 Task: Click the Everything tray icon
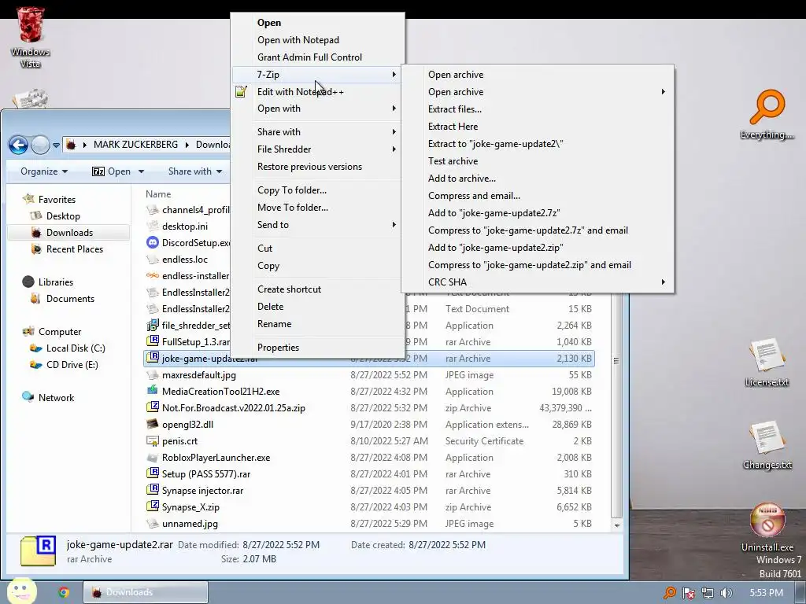tap(670, 593)
